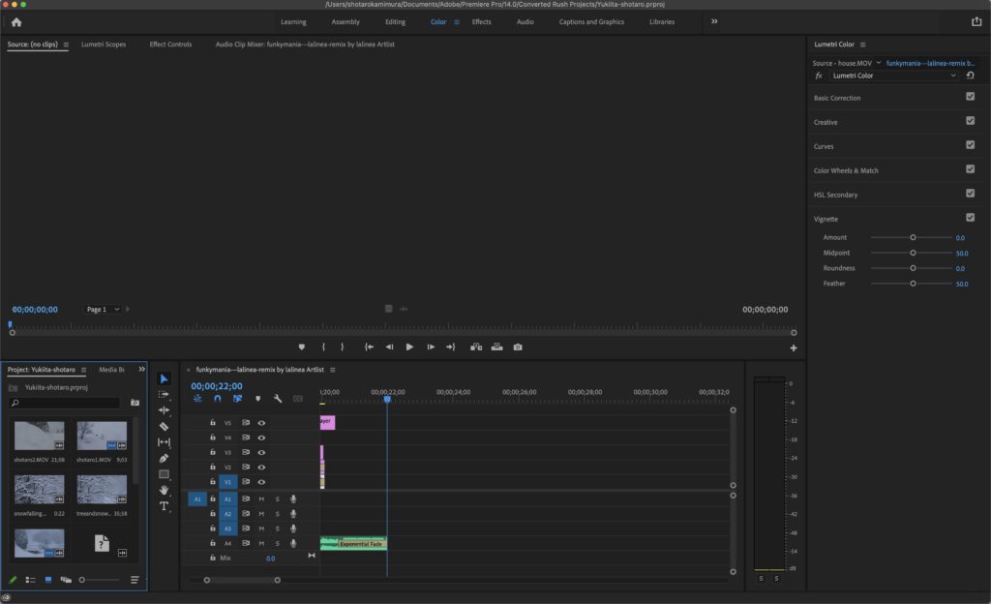This screenshot has height=604, width=991.
Task: Select the shotaro2.MOV thumbnail
Action: tap(39, 436)
